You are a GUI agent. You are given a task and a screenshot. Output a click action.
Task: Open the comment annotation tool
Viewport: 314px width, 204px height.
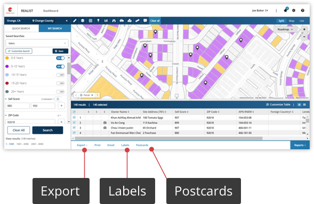point(145,21)
